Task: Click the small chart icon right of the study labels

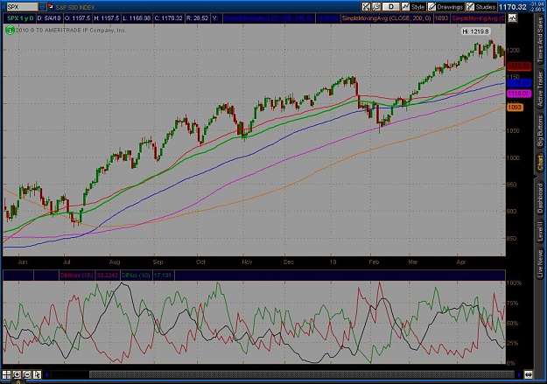Action: tap(512, 18)
